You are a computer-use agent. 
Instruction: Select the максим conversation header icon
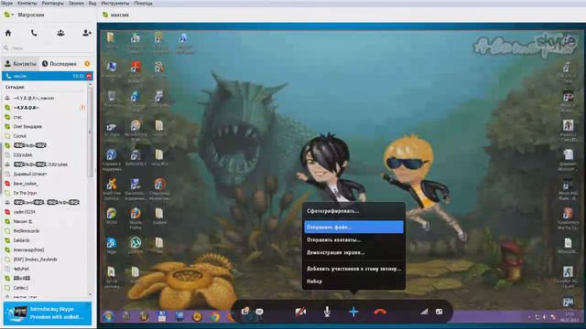point(105,15)
